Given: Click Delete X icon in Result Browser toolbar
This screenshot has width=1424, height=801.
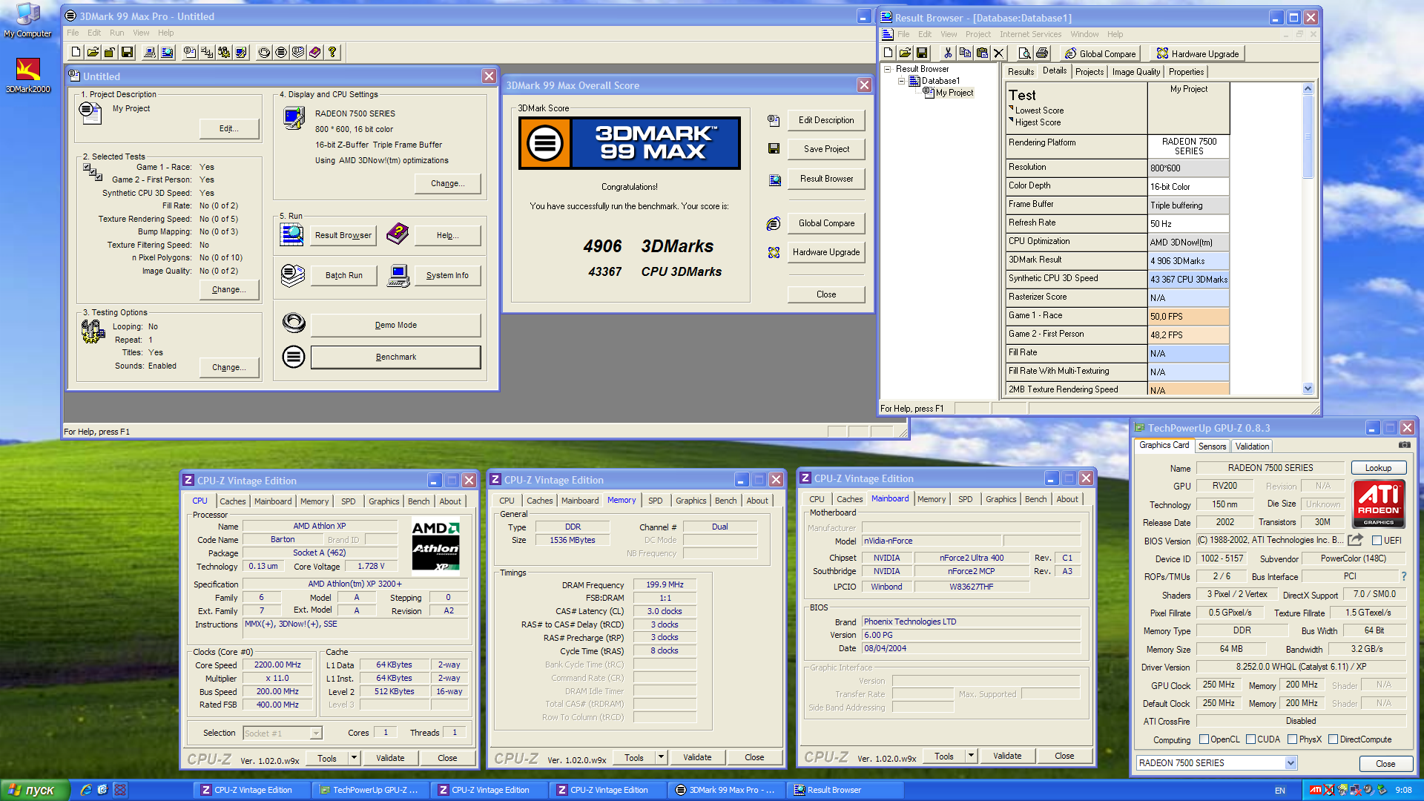Looking at the screenshot, I should [x=998, y=53].
